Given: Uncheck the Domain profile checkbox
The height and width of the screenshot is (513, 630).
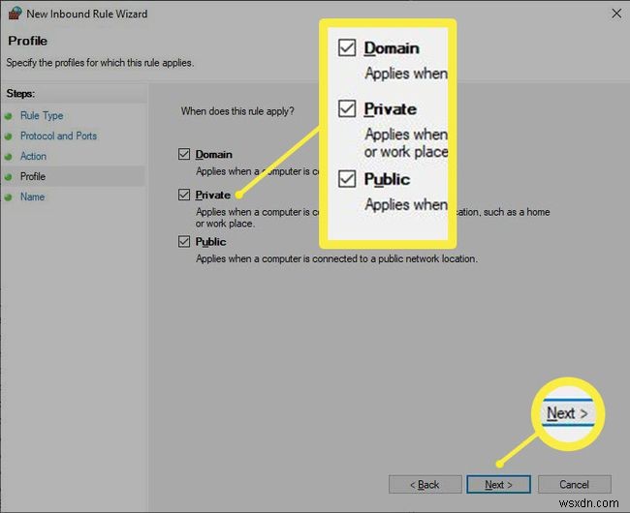Looking at the screenshot, I should pos(184,154).
